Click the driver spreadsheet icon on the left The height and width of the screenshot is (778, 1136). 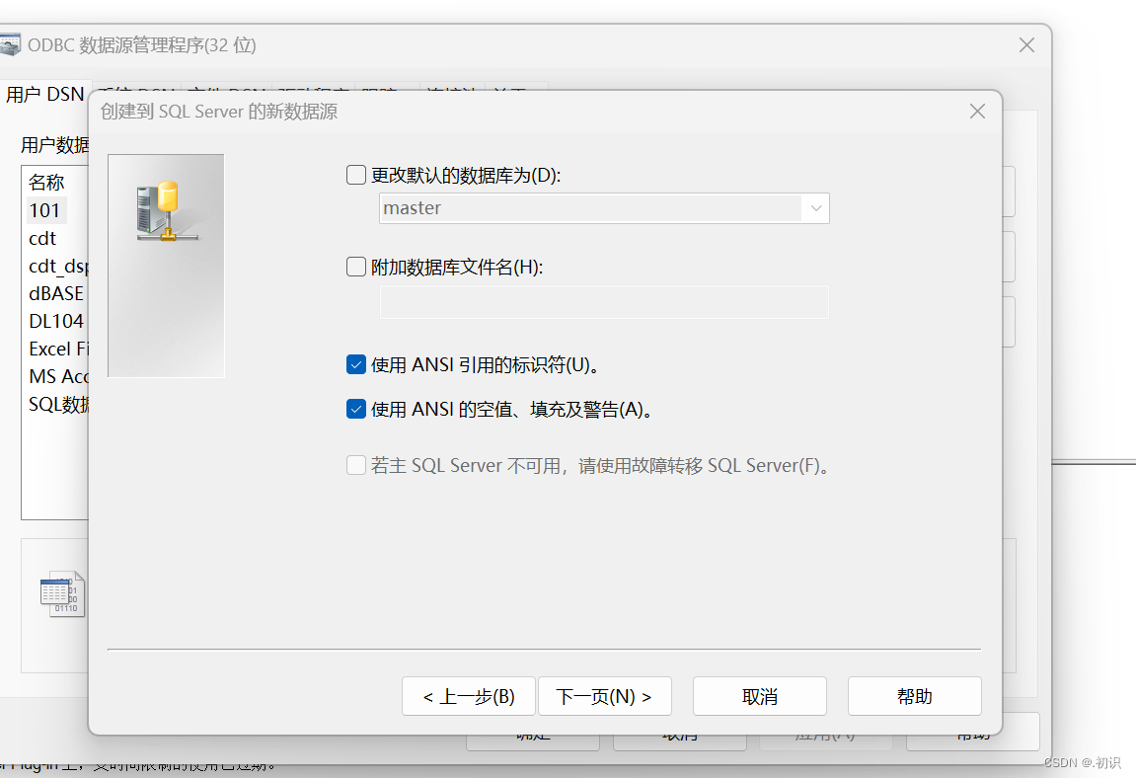pos(59,592)
